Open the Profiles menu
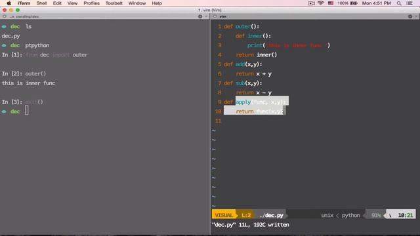Screen dimensions: 420x236 click(x=91, y=3)
